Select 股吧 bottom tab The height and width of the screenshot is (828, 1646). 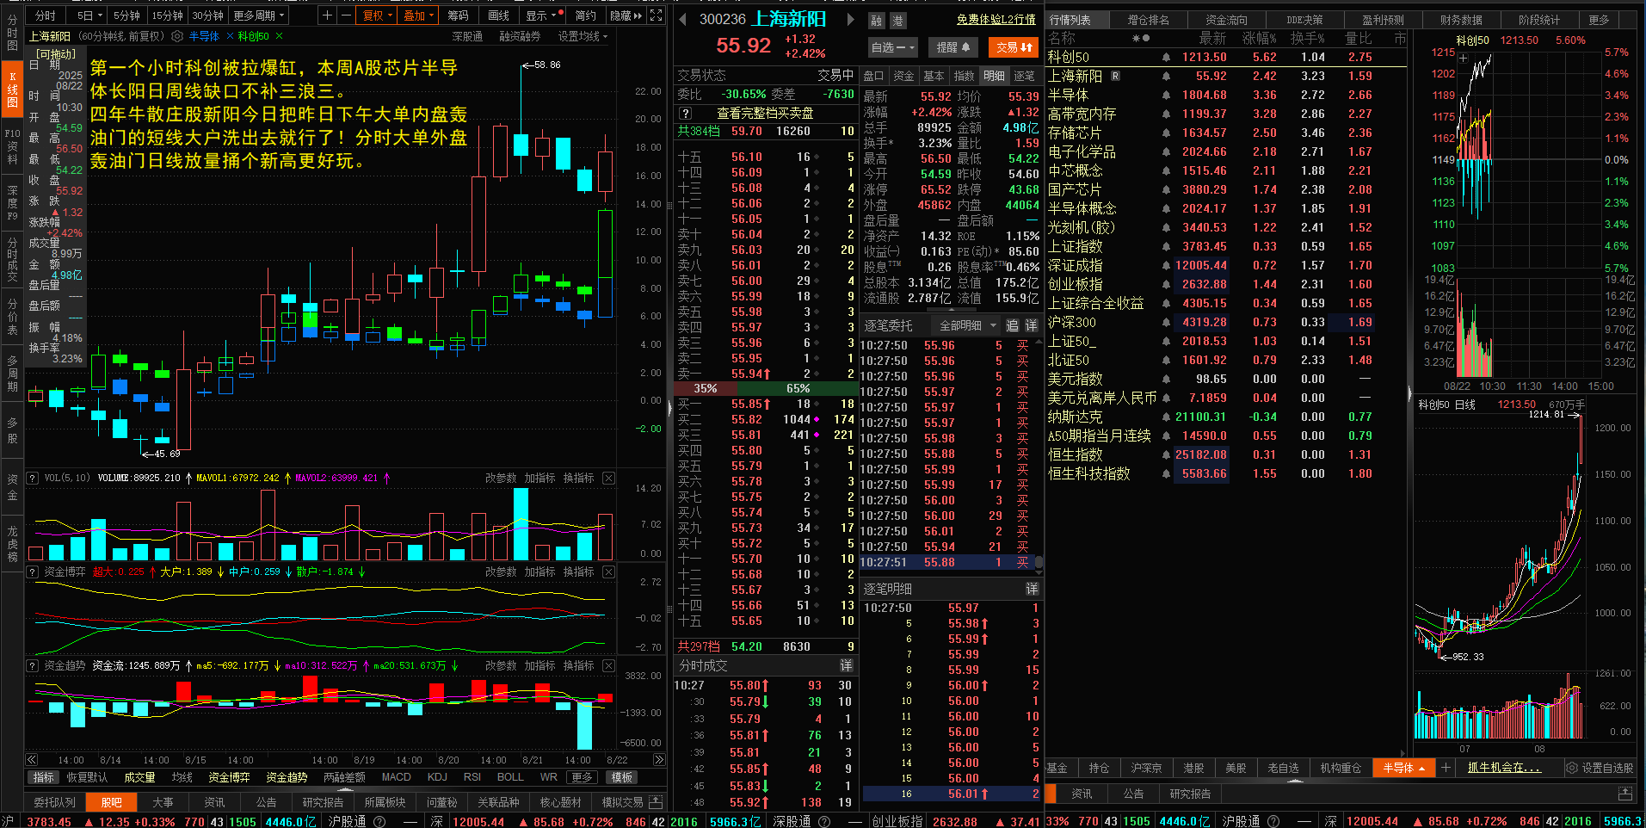(x=112, y=801)
